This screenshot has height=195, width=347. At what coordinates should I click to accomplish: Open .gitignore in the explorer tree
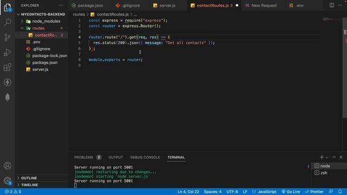point(41,49)
